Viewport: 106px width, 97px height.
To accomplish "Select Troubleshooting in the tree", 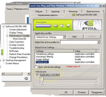I will (17, 48).
